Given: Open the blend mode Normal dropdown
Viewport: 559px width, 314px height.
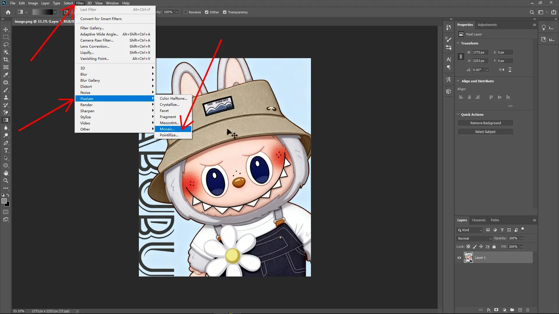Looking at the screenshot, I should click(x=474, y=238).
